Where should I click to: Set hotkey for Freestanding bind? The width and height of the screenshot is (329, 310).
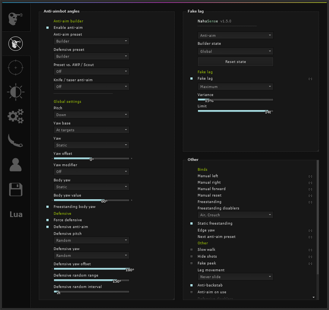[x=310, y=202]
